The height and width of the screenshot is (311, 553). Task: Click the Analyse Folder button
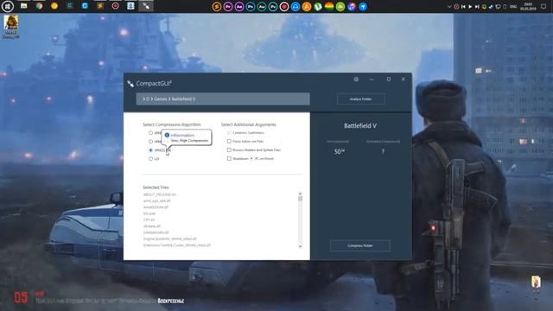tap(360, 99)
